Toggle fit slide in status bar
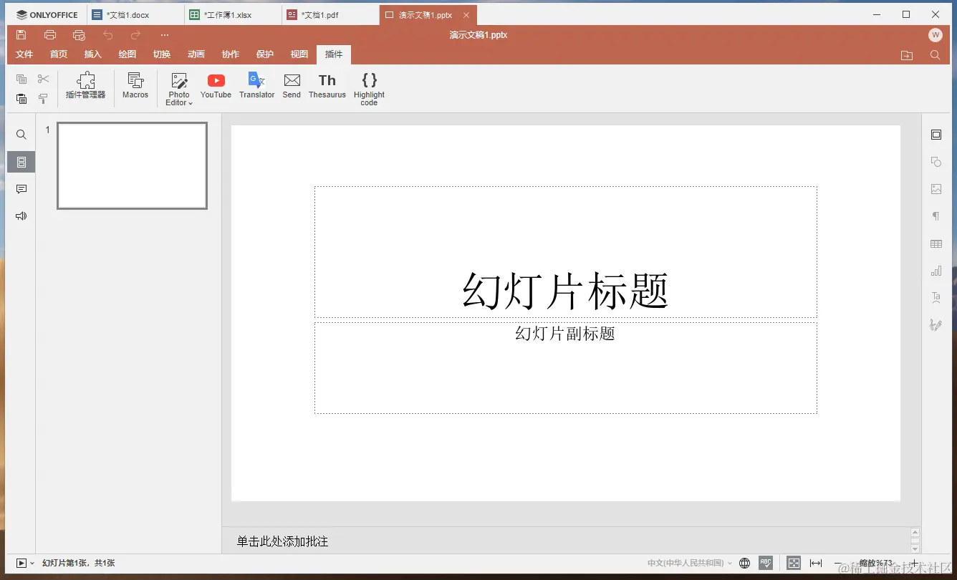This screenshot has width=957, height=580. 794,564
